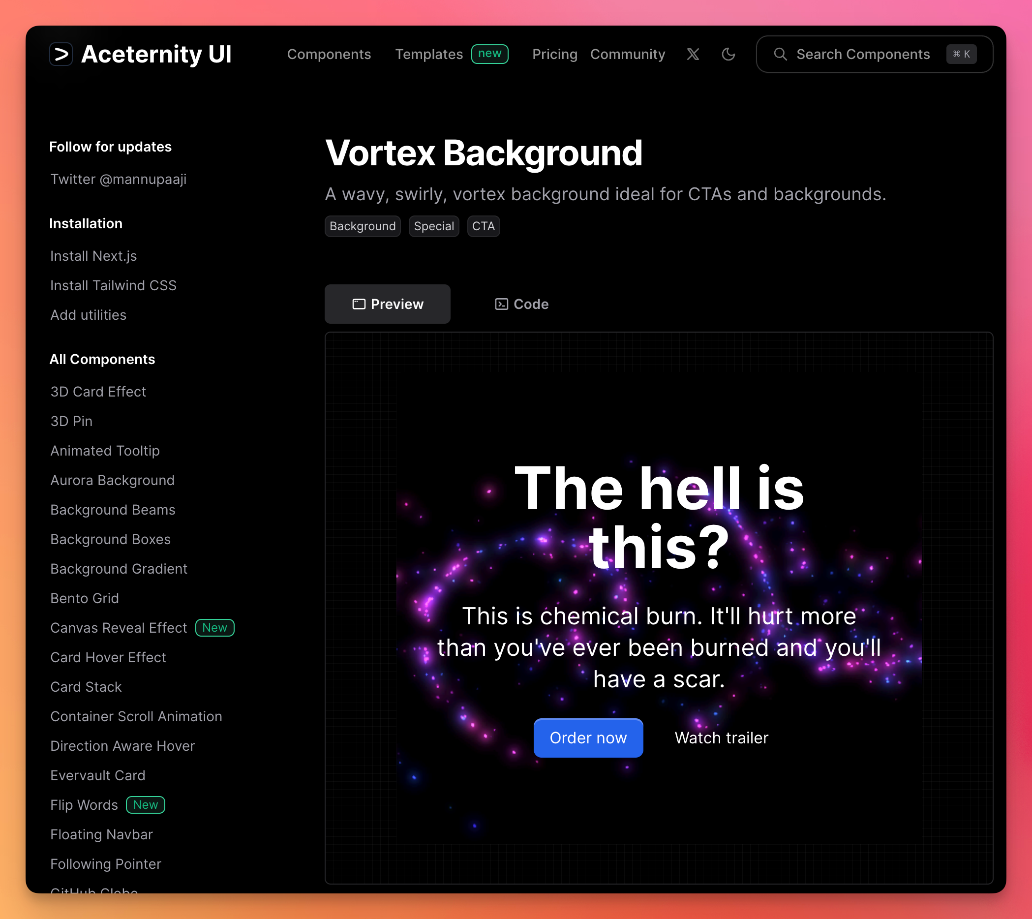This screenshot has height=919, width=1032.
Task: Open Twitter @mannupaaji link
Action: tap(118, 179)
